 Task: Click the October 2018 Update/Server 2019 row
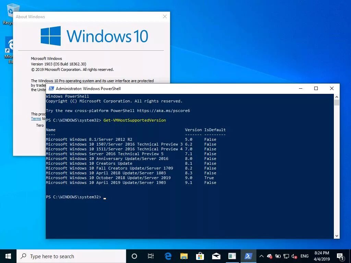[130, 178]
